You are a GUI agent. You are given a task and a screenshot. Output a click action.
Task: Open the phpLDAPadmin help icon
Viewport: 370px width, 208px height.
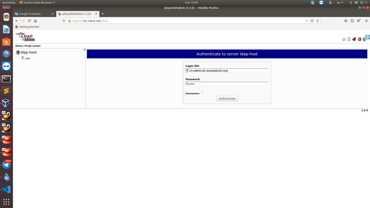pyautogui.click(x=344, y=40)
